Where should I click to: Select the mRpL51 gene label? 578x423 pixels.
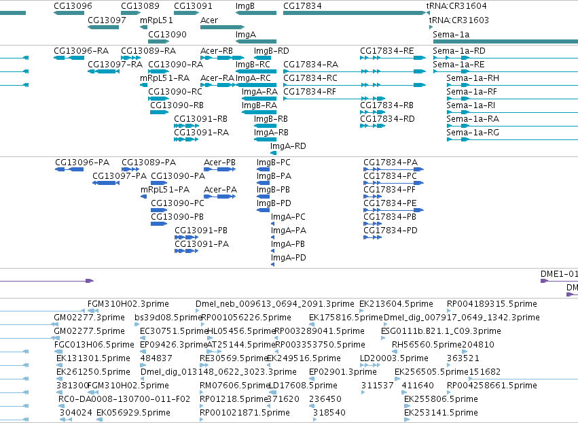pyautogui.click(x=156, y=20)
